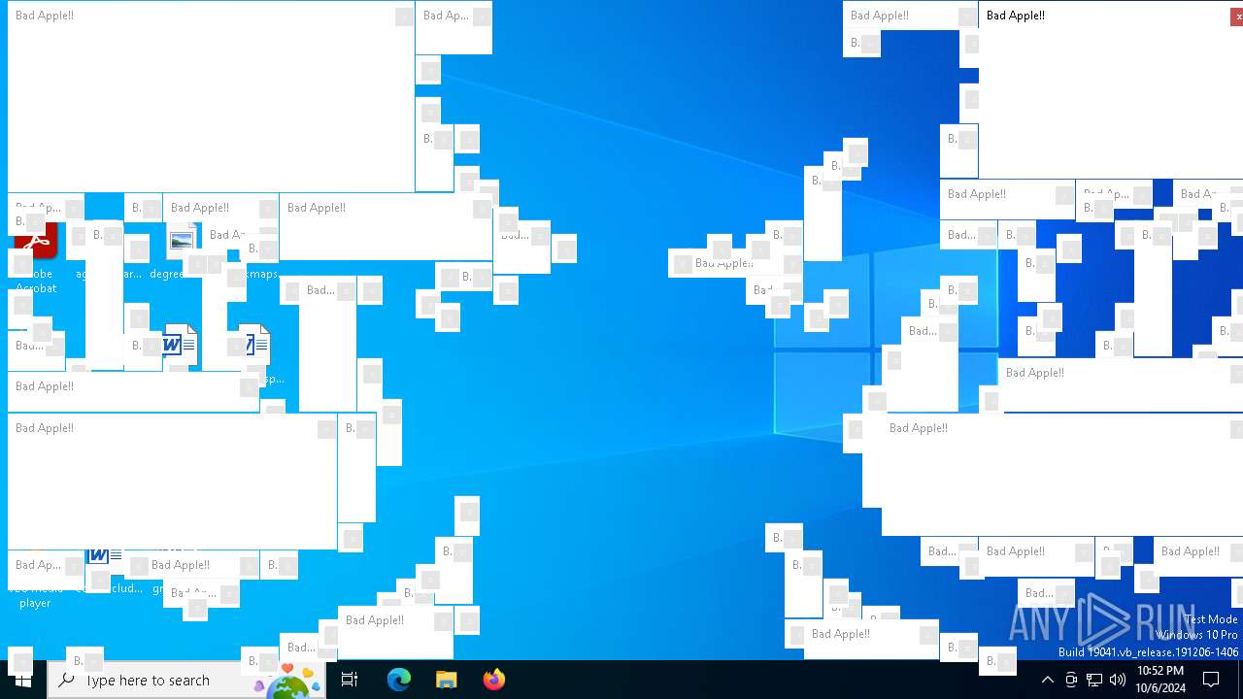
Task: Click the Meet Now camera tray icon
Action: [x=1070, y=680]
